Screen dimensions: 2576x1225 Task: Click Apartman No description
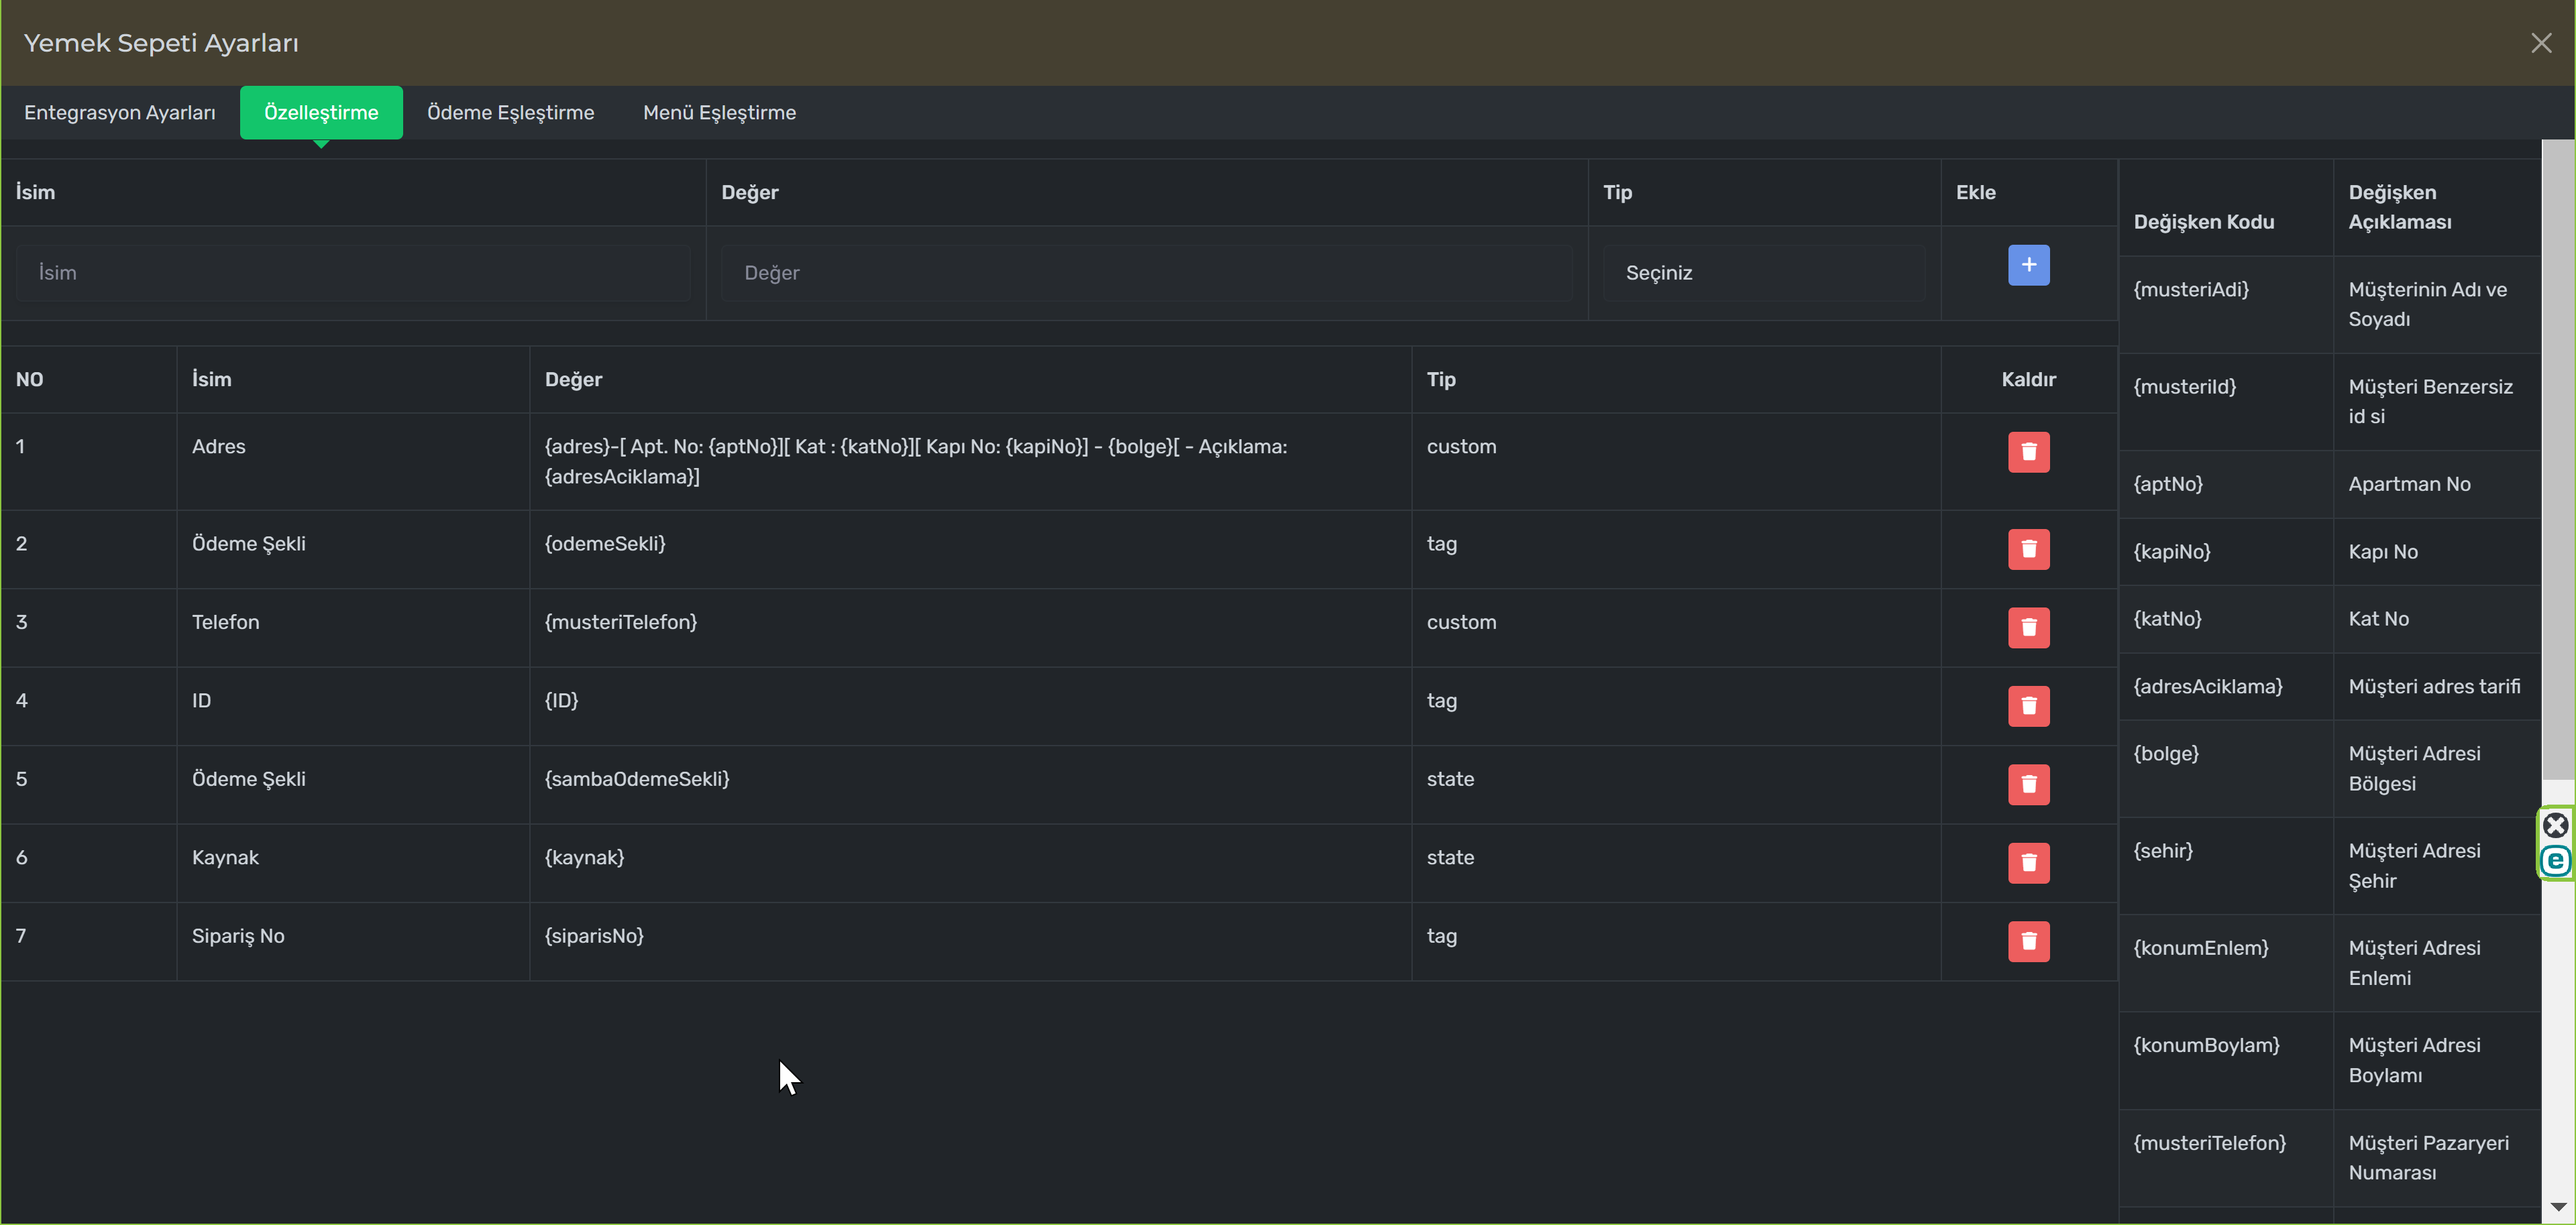coord(2409,483)
